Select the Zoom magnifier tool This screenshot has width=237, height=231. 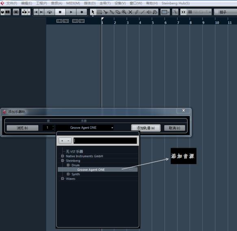(124, 12)
